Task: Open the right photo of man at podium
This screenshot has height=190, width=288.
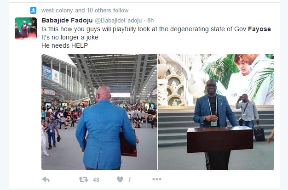Action: coord(216,112)
